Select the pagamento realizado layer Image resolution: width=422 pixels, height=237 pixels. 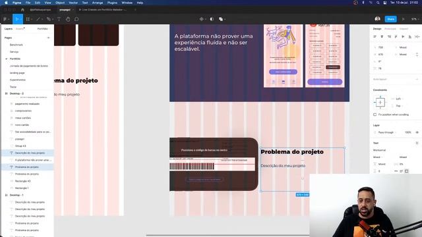click(x=27, y=104)
